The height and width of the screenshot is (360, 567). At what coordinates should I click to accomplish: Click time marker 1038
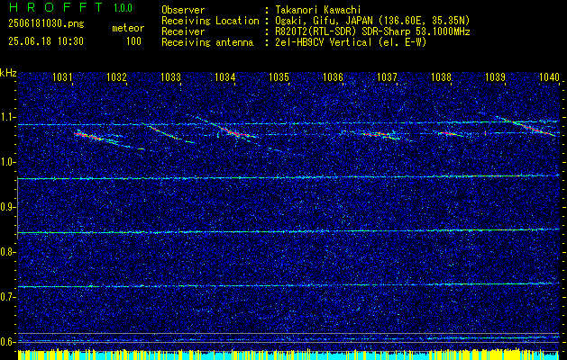pos(441,77)
